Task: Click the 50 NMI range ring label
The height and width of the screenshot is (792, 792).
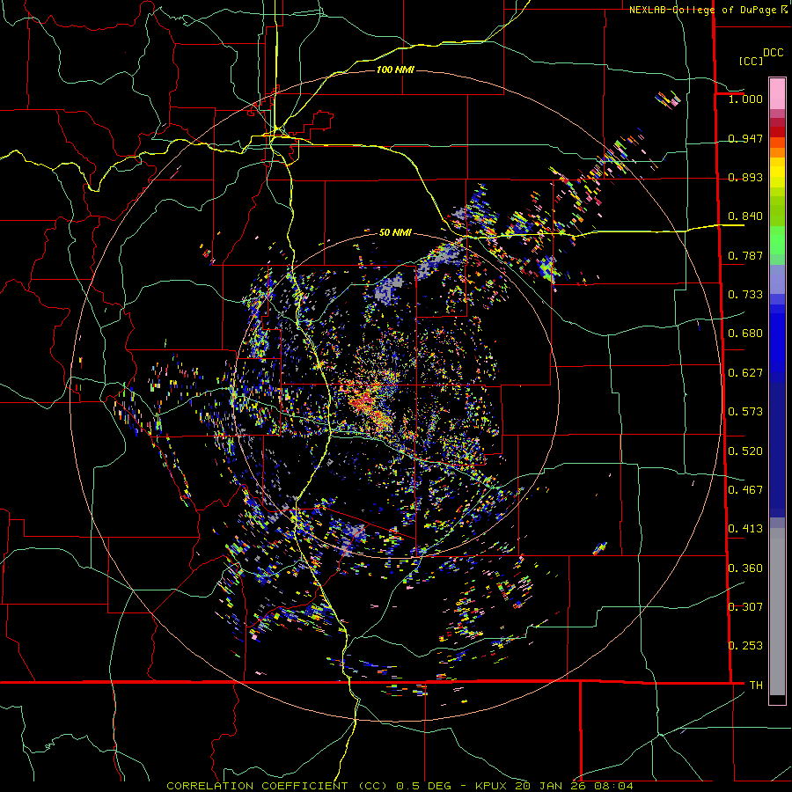Action: click(x=395, y=232)
